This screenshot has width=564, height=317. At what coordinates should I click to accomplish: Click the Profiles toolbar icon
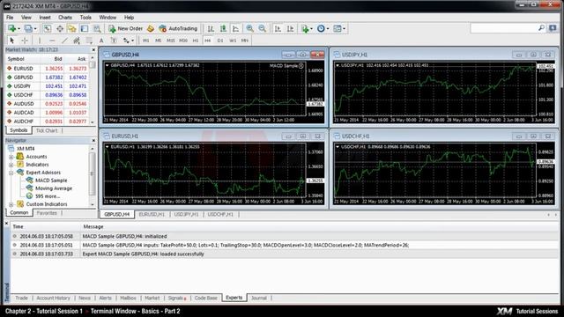pos(27,28)
